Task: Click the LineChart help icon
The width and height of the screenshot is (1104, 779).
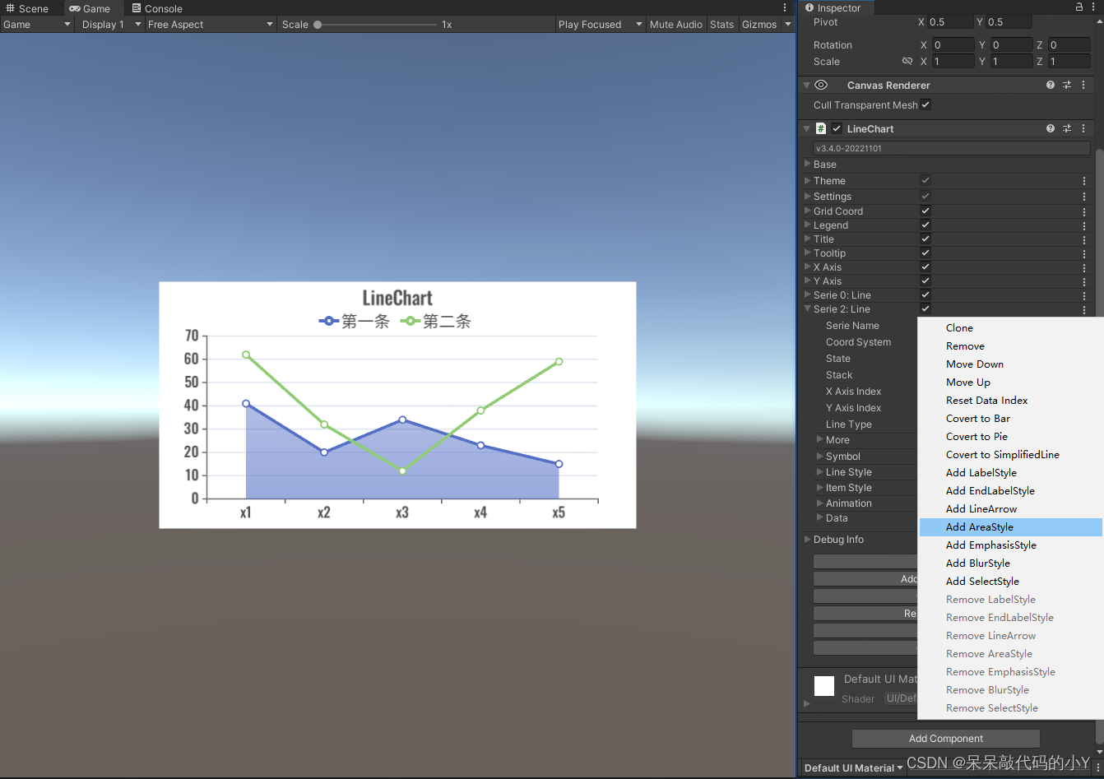Action: [1051, 128]
